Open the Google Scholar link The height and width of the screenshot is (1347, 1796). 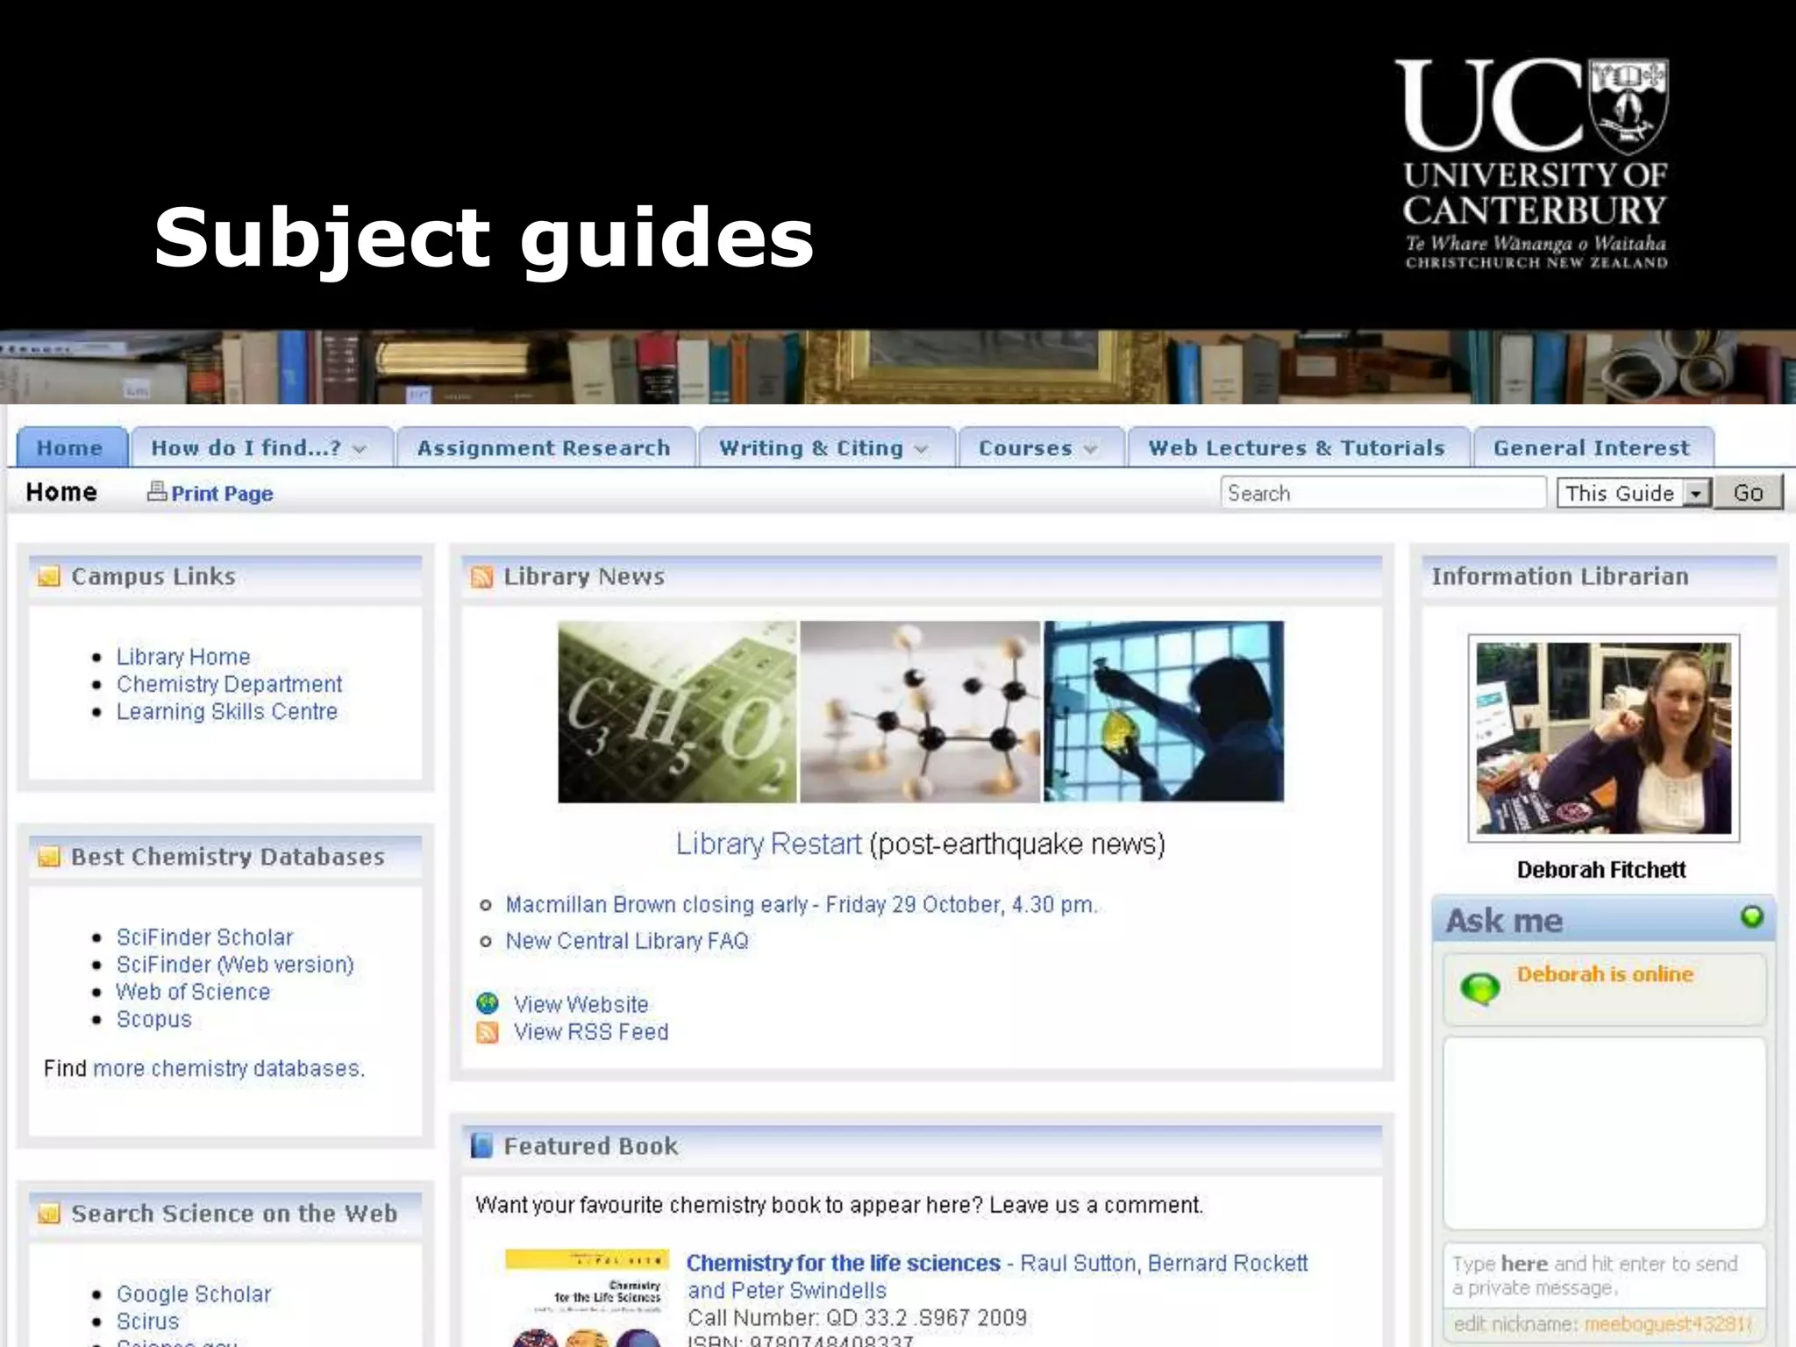(194, 1294)
